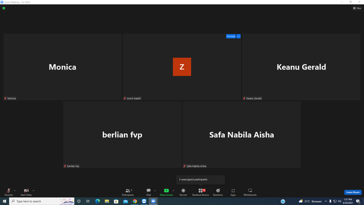Open Breakout Rooms
Image resolution: width=364 pixels, height=205 pixels.
pyautogui.click(x=201, y=192)
